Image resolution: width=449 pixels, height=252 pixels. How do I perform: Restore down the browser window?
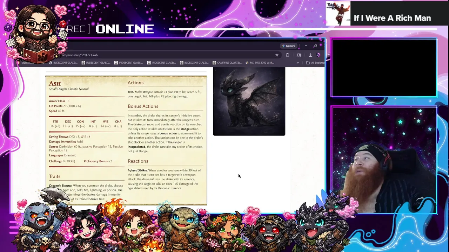click(315, 46)
